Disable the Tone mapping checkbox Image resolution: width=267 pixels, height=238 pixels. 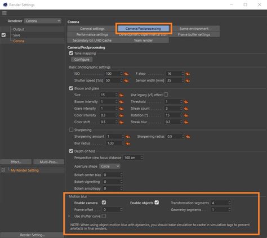71,53
